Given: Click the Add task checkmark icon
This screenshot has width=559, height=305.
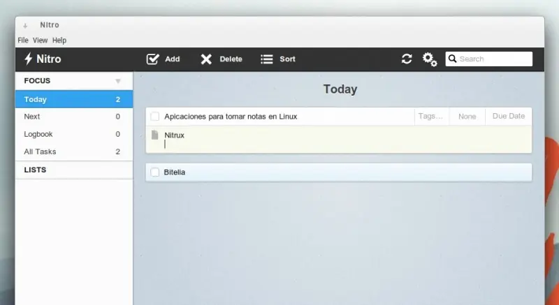Looking at the screenshot, I should 152,59.
